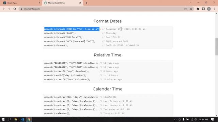View site lock security info
Image resolution: width=218 pixels, height=122 pixels.
(x=21, y=9)
